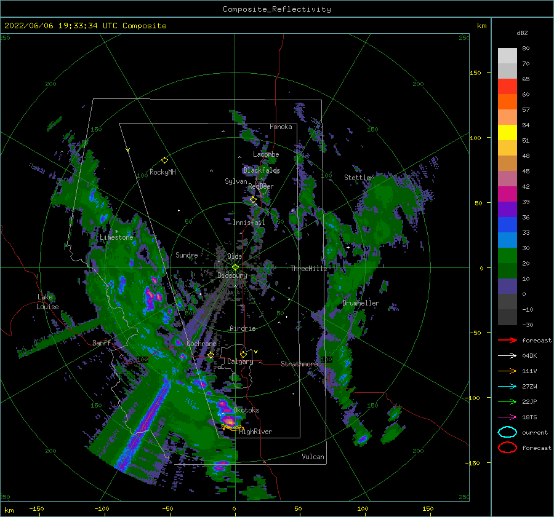
Task: Click the orange 111V arrow icon
Action: [507, 371]
